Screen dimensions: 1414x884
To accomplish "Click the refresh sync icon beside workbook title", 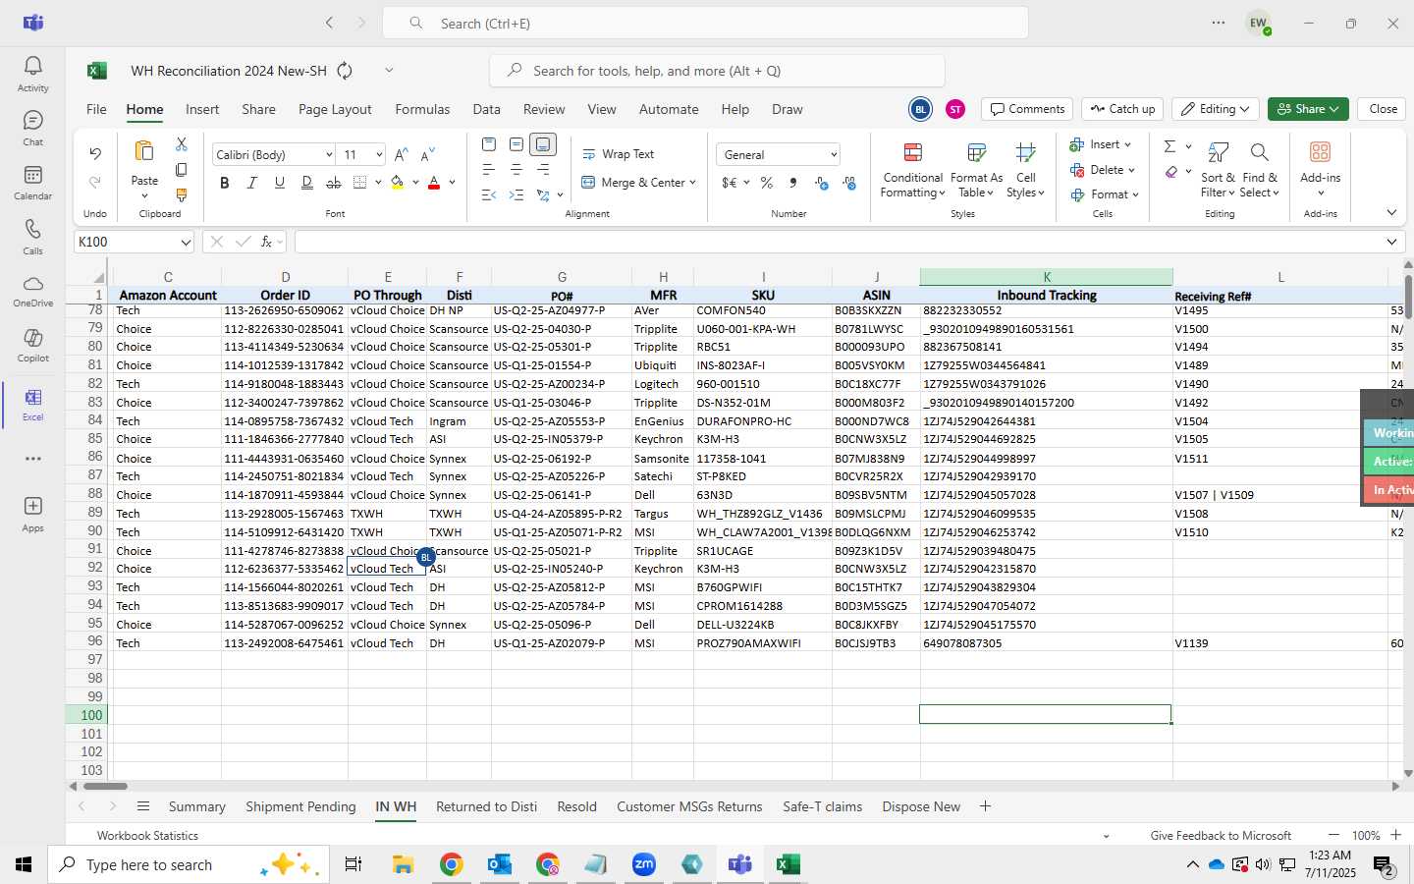I will [345, 71].
